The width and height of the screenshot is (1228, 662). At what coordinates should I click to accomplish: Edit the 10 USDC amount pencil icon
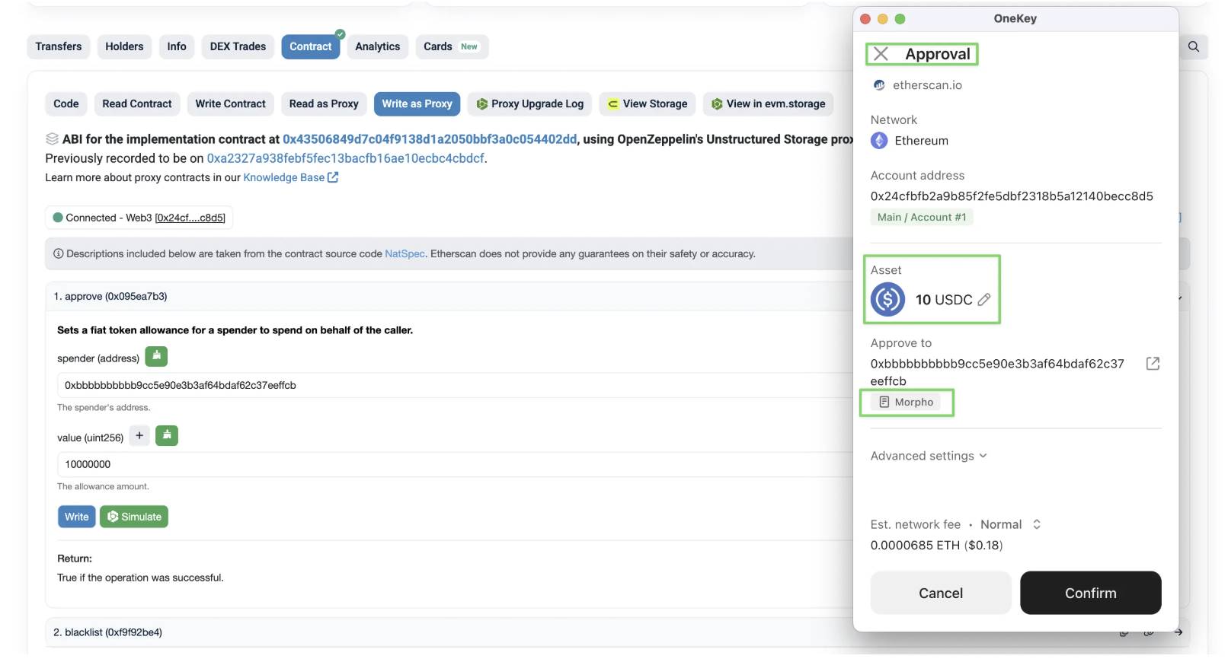pos(984,300)
